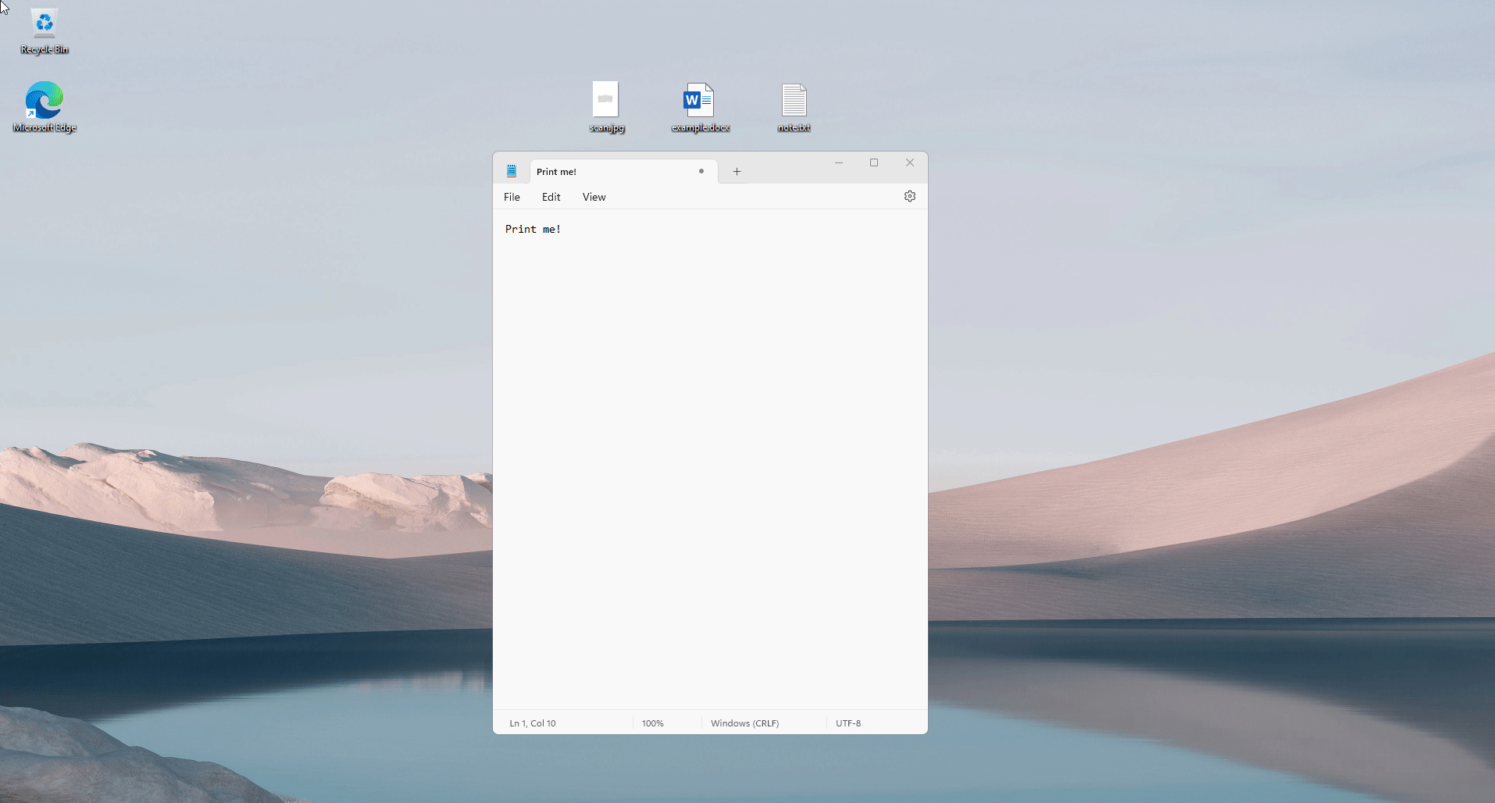The width and height of the screenshot is (1495, 803).
Task: Click the Notepad app icon in title bar
Action: (512, 172)
